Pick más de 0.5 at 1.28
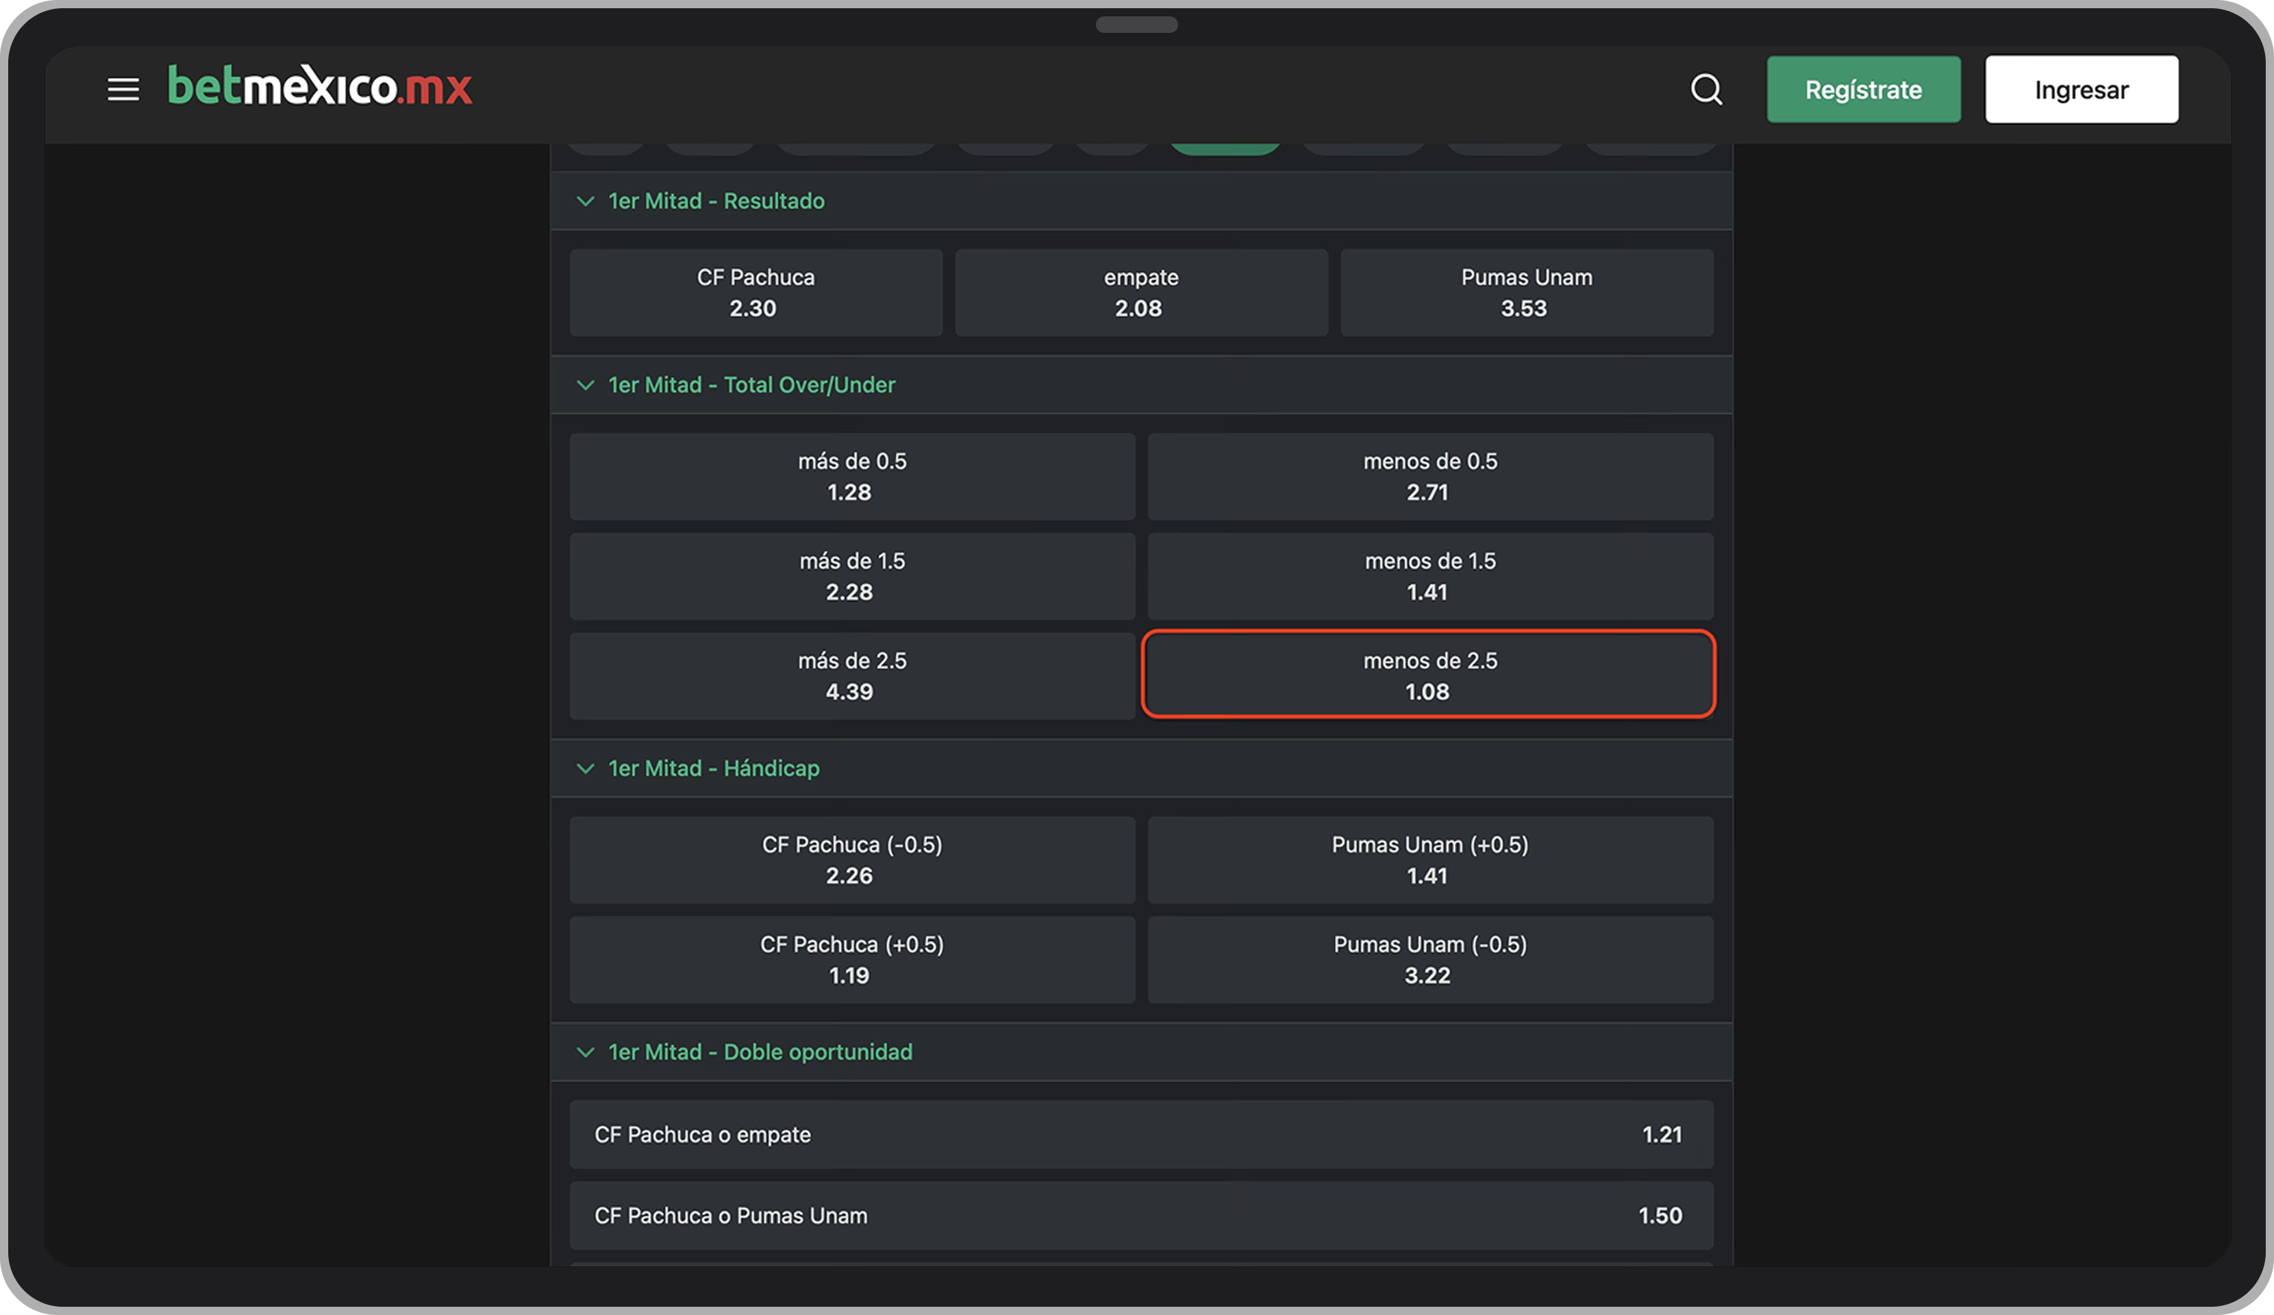2274x1315 pixels. click(x=852, y=477)
